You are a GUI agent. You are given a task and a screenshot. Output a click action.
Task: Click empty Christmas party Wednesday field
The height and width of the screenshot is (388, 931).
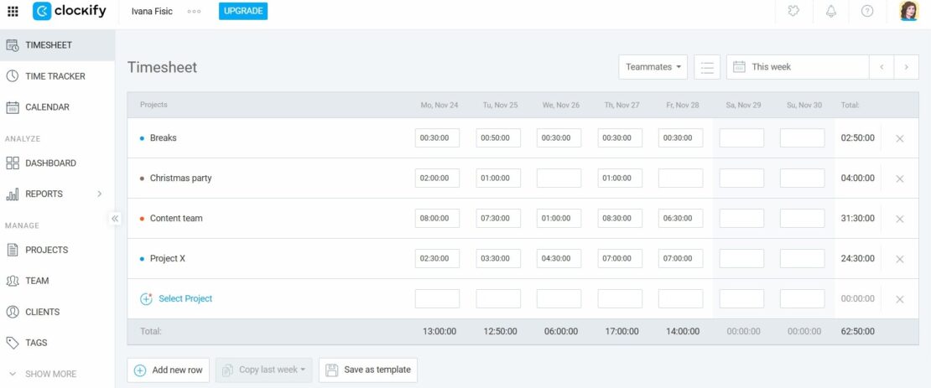coord(559,178)
